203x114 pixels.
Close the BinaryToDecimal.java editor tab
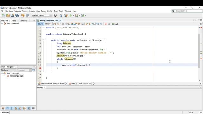click(61, 20)
